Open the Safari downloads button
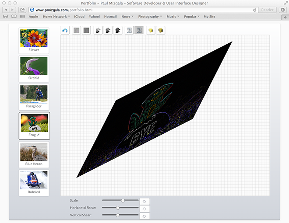The width and height of the screenshot is (289, 223). pos(283,10)
